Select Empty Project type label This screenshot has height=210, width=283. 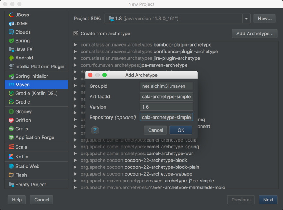pyautogui.click(x=31, y=185)
